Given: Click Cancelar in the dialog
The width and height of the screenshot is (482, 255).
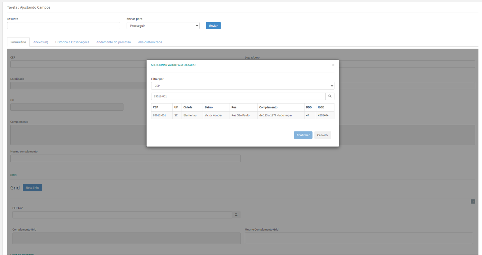Looking at the screenshot, I should (x=323, y=135).
